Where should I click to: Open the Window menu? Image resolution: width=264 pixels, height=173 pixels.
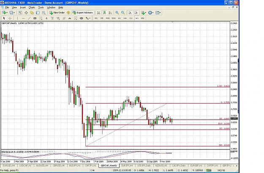pos(51,8)
